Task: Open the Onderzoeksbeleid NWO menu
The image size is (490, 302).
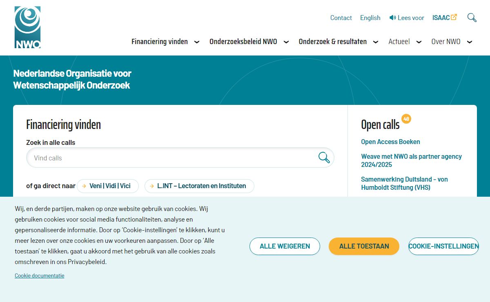Action: (243, 42)
